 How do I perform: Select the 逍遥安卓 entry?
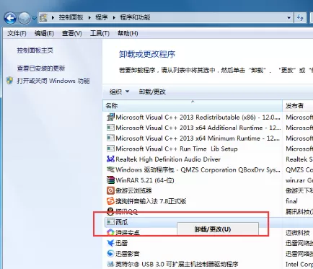tap(128, 233)
